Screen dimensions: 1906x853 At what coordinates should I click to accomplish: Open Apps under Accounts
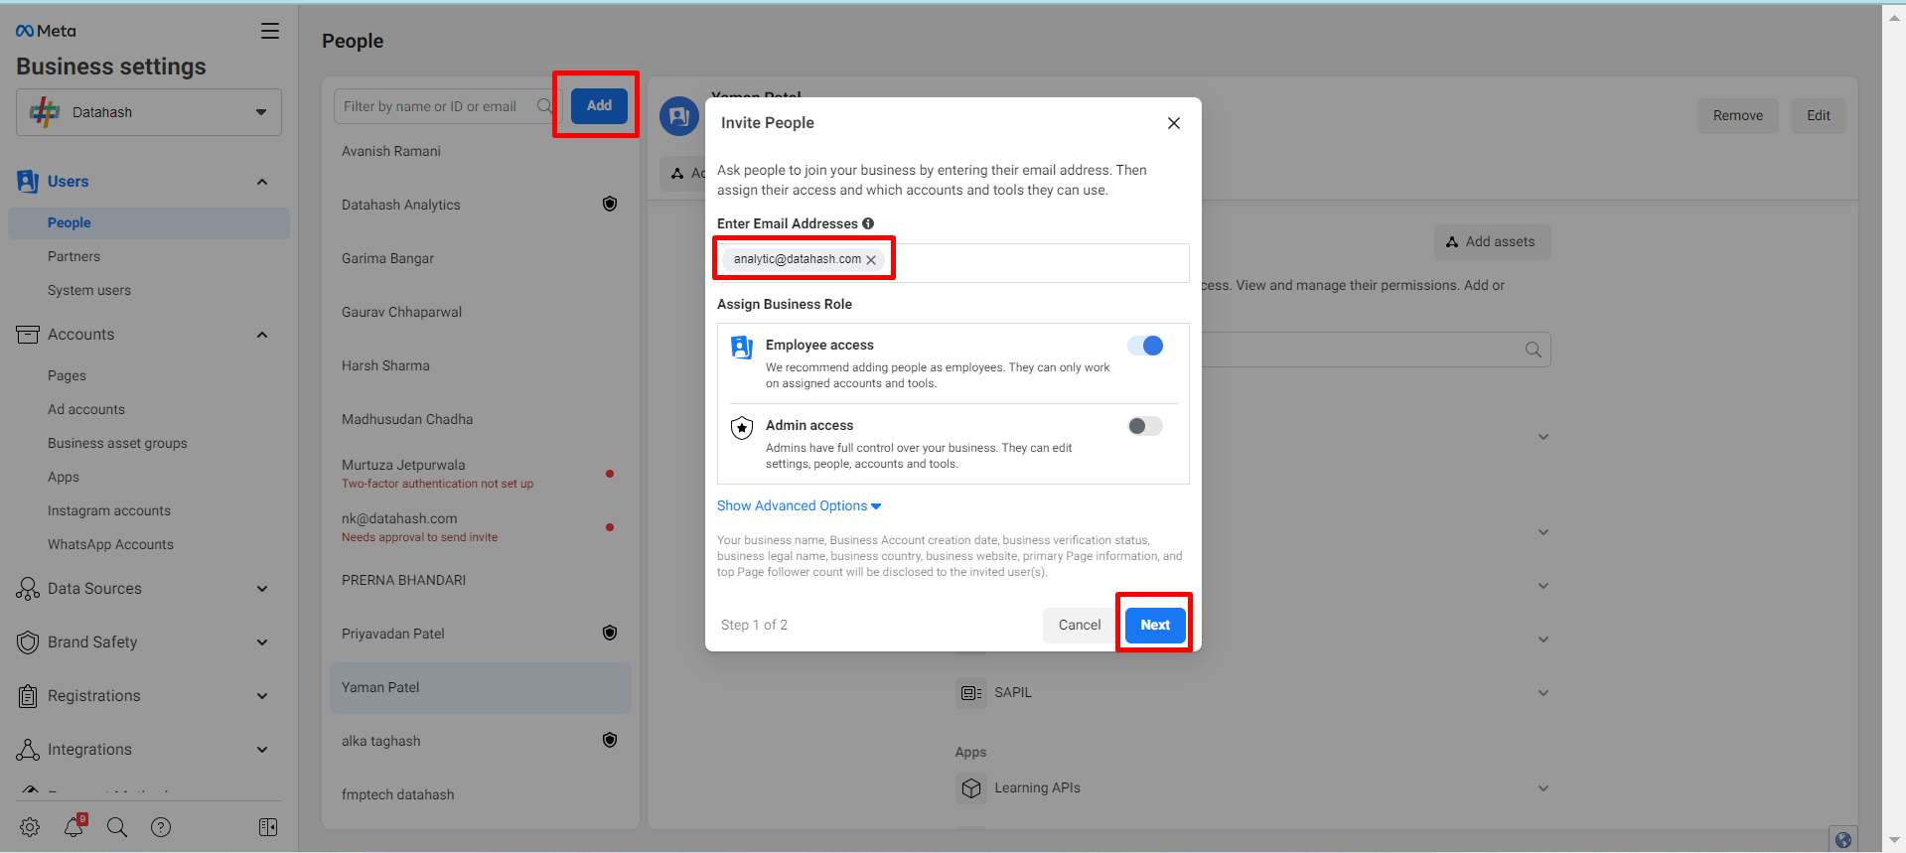pyautogui.click(x=64, y=477)
